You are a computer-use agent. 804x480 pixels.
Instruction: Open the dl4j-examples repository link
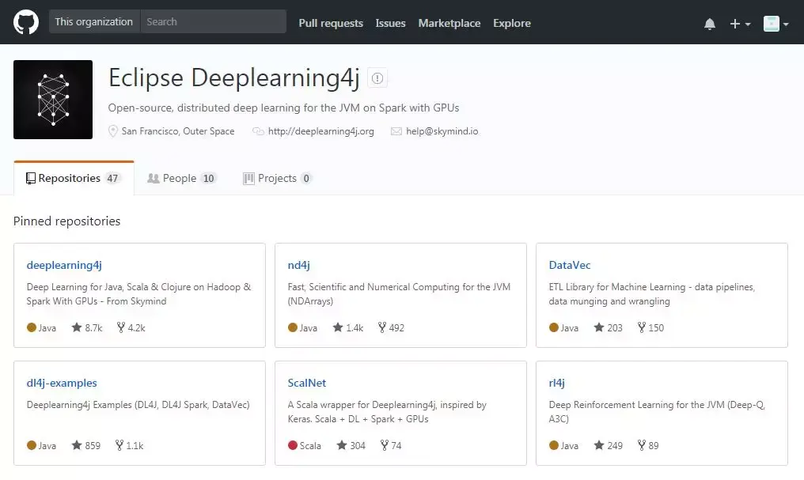coord(62,383)
